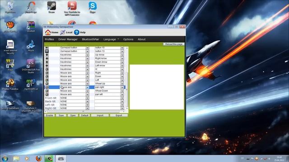Expand Back-tilt NONE type dropdown
Screen dimensions: 289x162
click(x=87, y=101)
